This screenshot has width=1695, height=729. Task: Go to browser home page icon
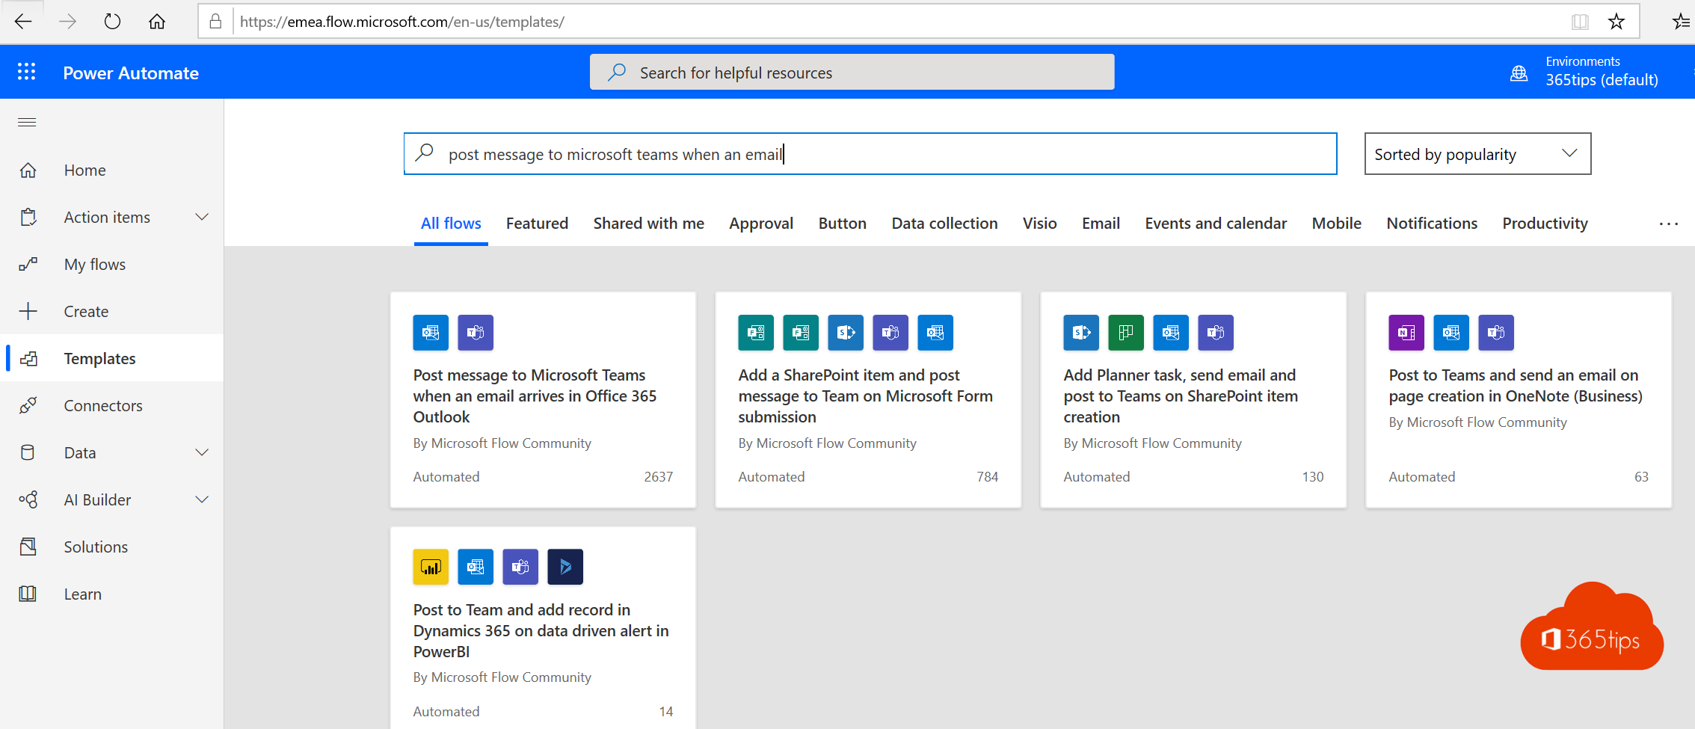pos(157,22)
